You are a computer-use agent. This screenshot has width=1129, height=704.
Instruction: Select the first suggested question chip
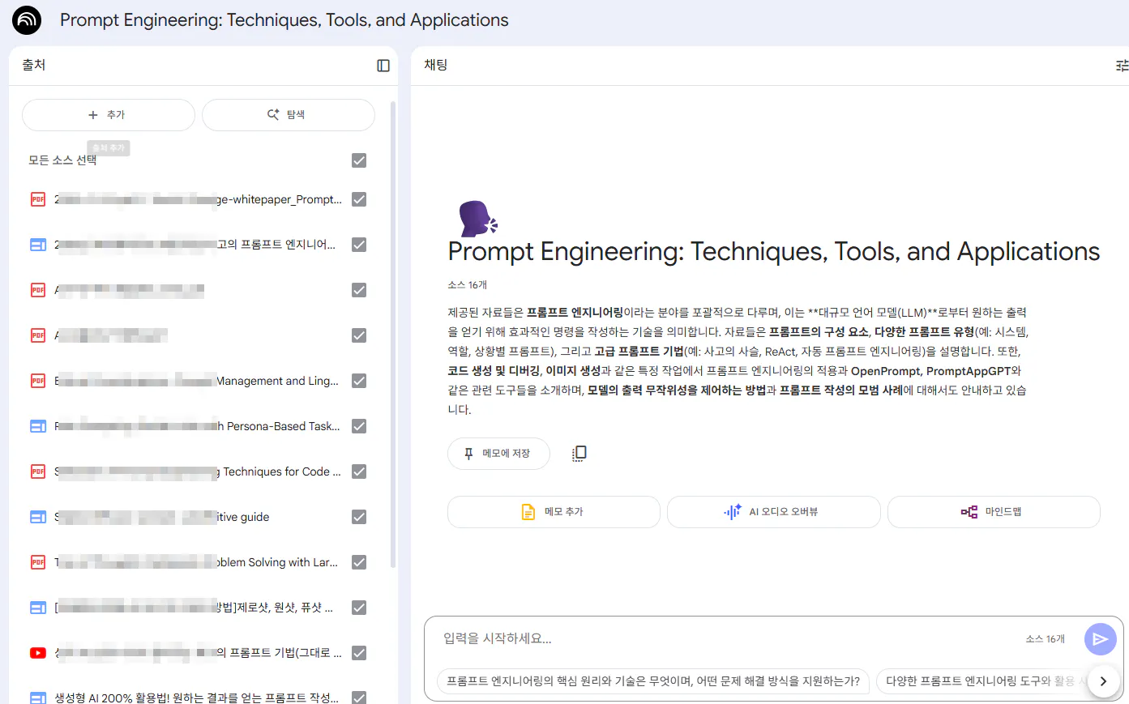point(653,681)
